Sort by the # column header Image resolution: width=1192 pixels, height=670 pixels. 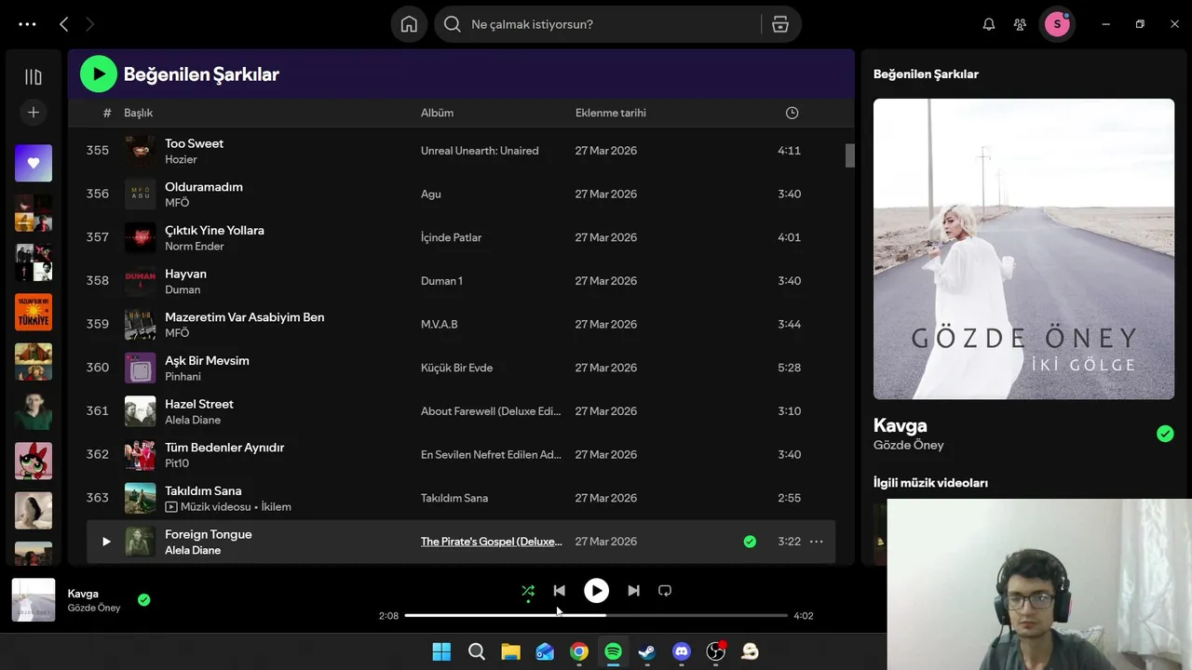coord(107,113)
